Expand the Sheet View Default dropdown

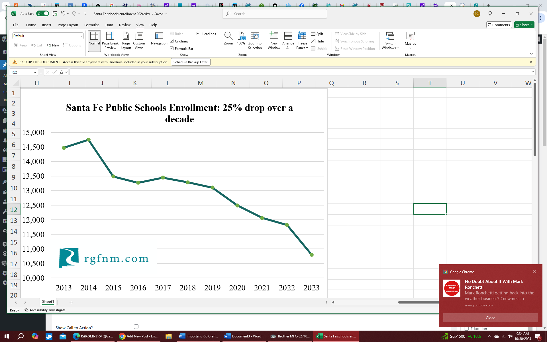point(81,36)
